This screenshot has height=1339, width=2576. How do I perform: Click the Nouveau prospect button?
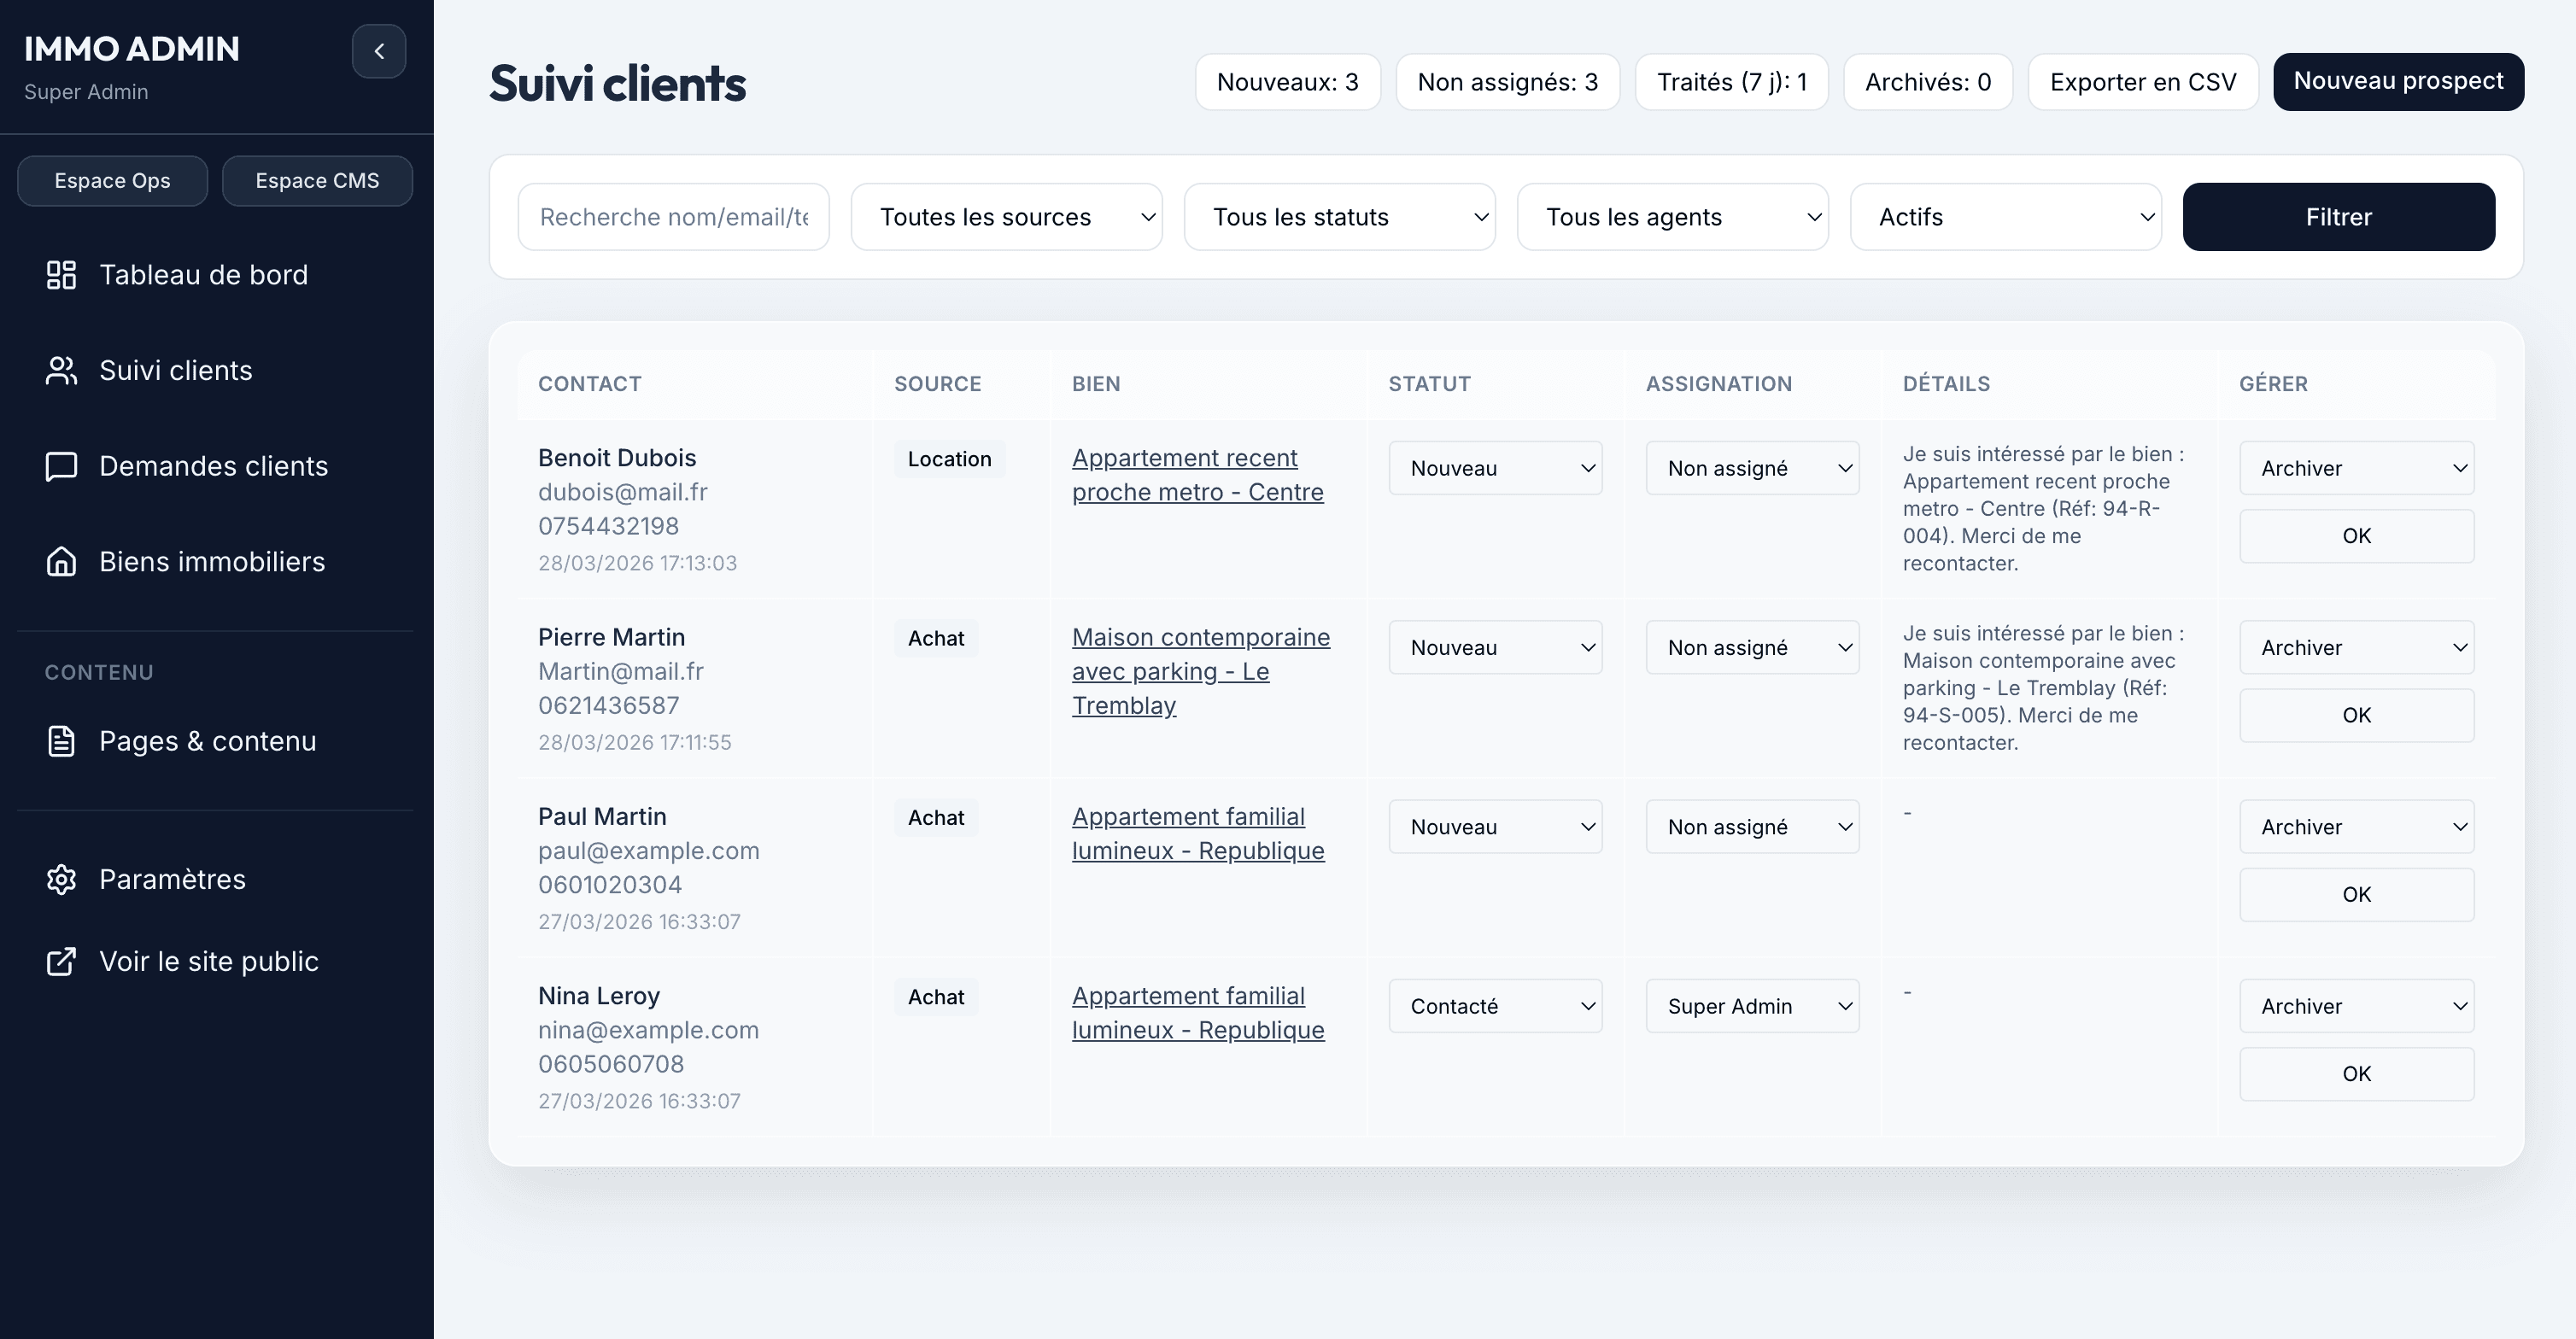click(x=2399, y=81)
